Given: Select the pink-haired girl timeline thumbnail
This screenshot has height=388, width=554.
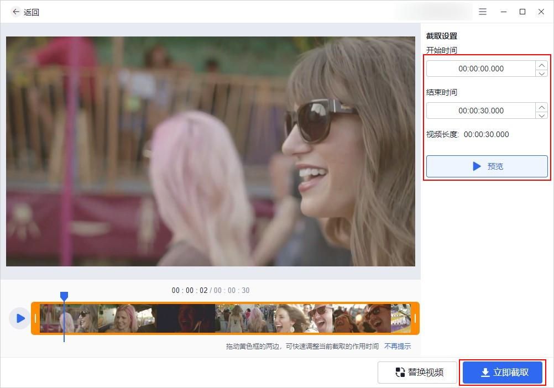Looking at the screenshot, I should (x=127, y=318).
